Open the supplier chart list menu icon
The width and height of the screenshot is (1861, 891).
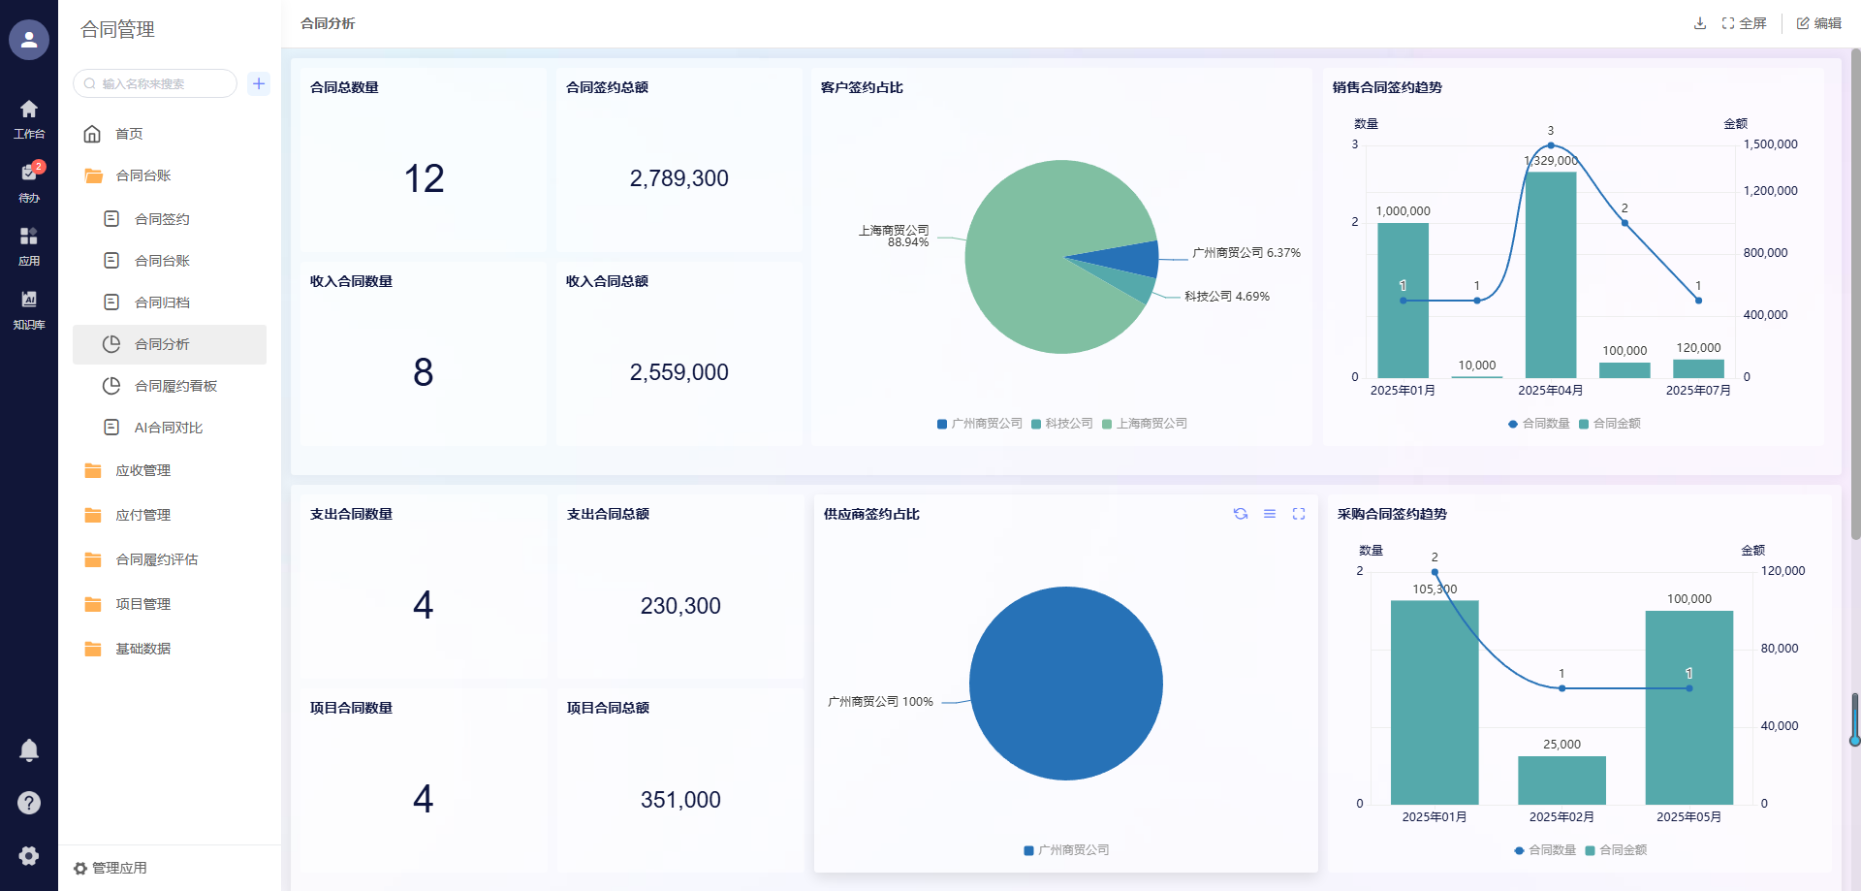(1269, 514)
